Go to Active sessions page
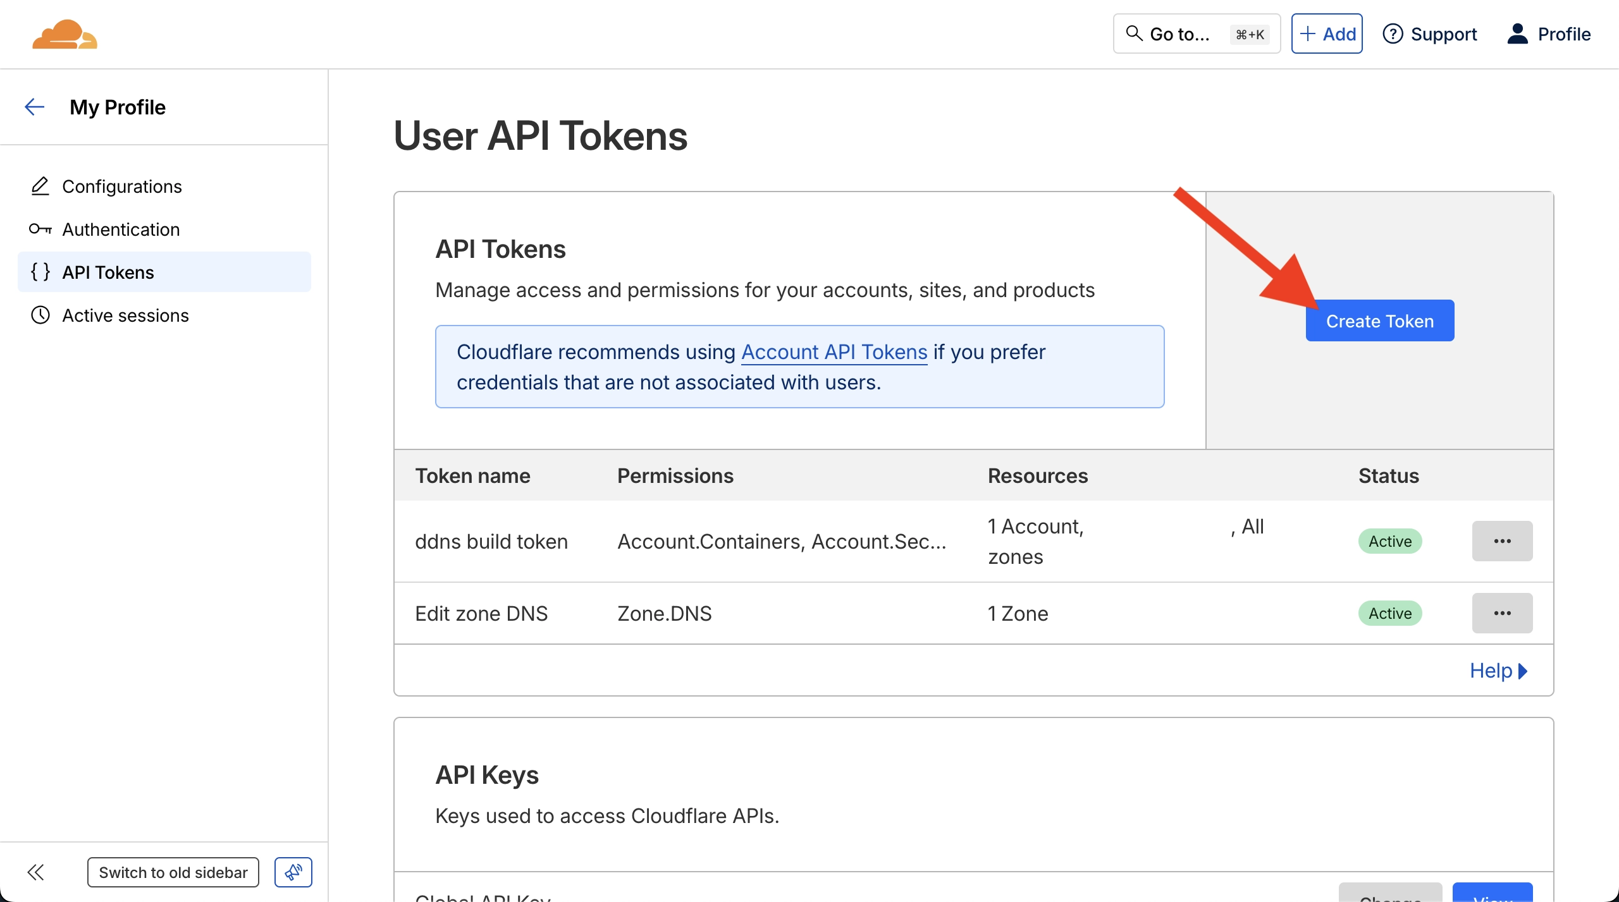The image size is (1619, 902). pyautogui.click(x=125, y=315)
